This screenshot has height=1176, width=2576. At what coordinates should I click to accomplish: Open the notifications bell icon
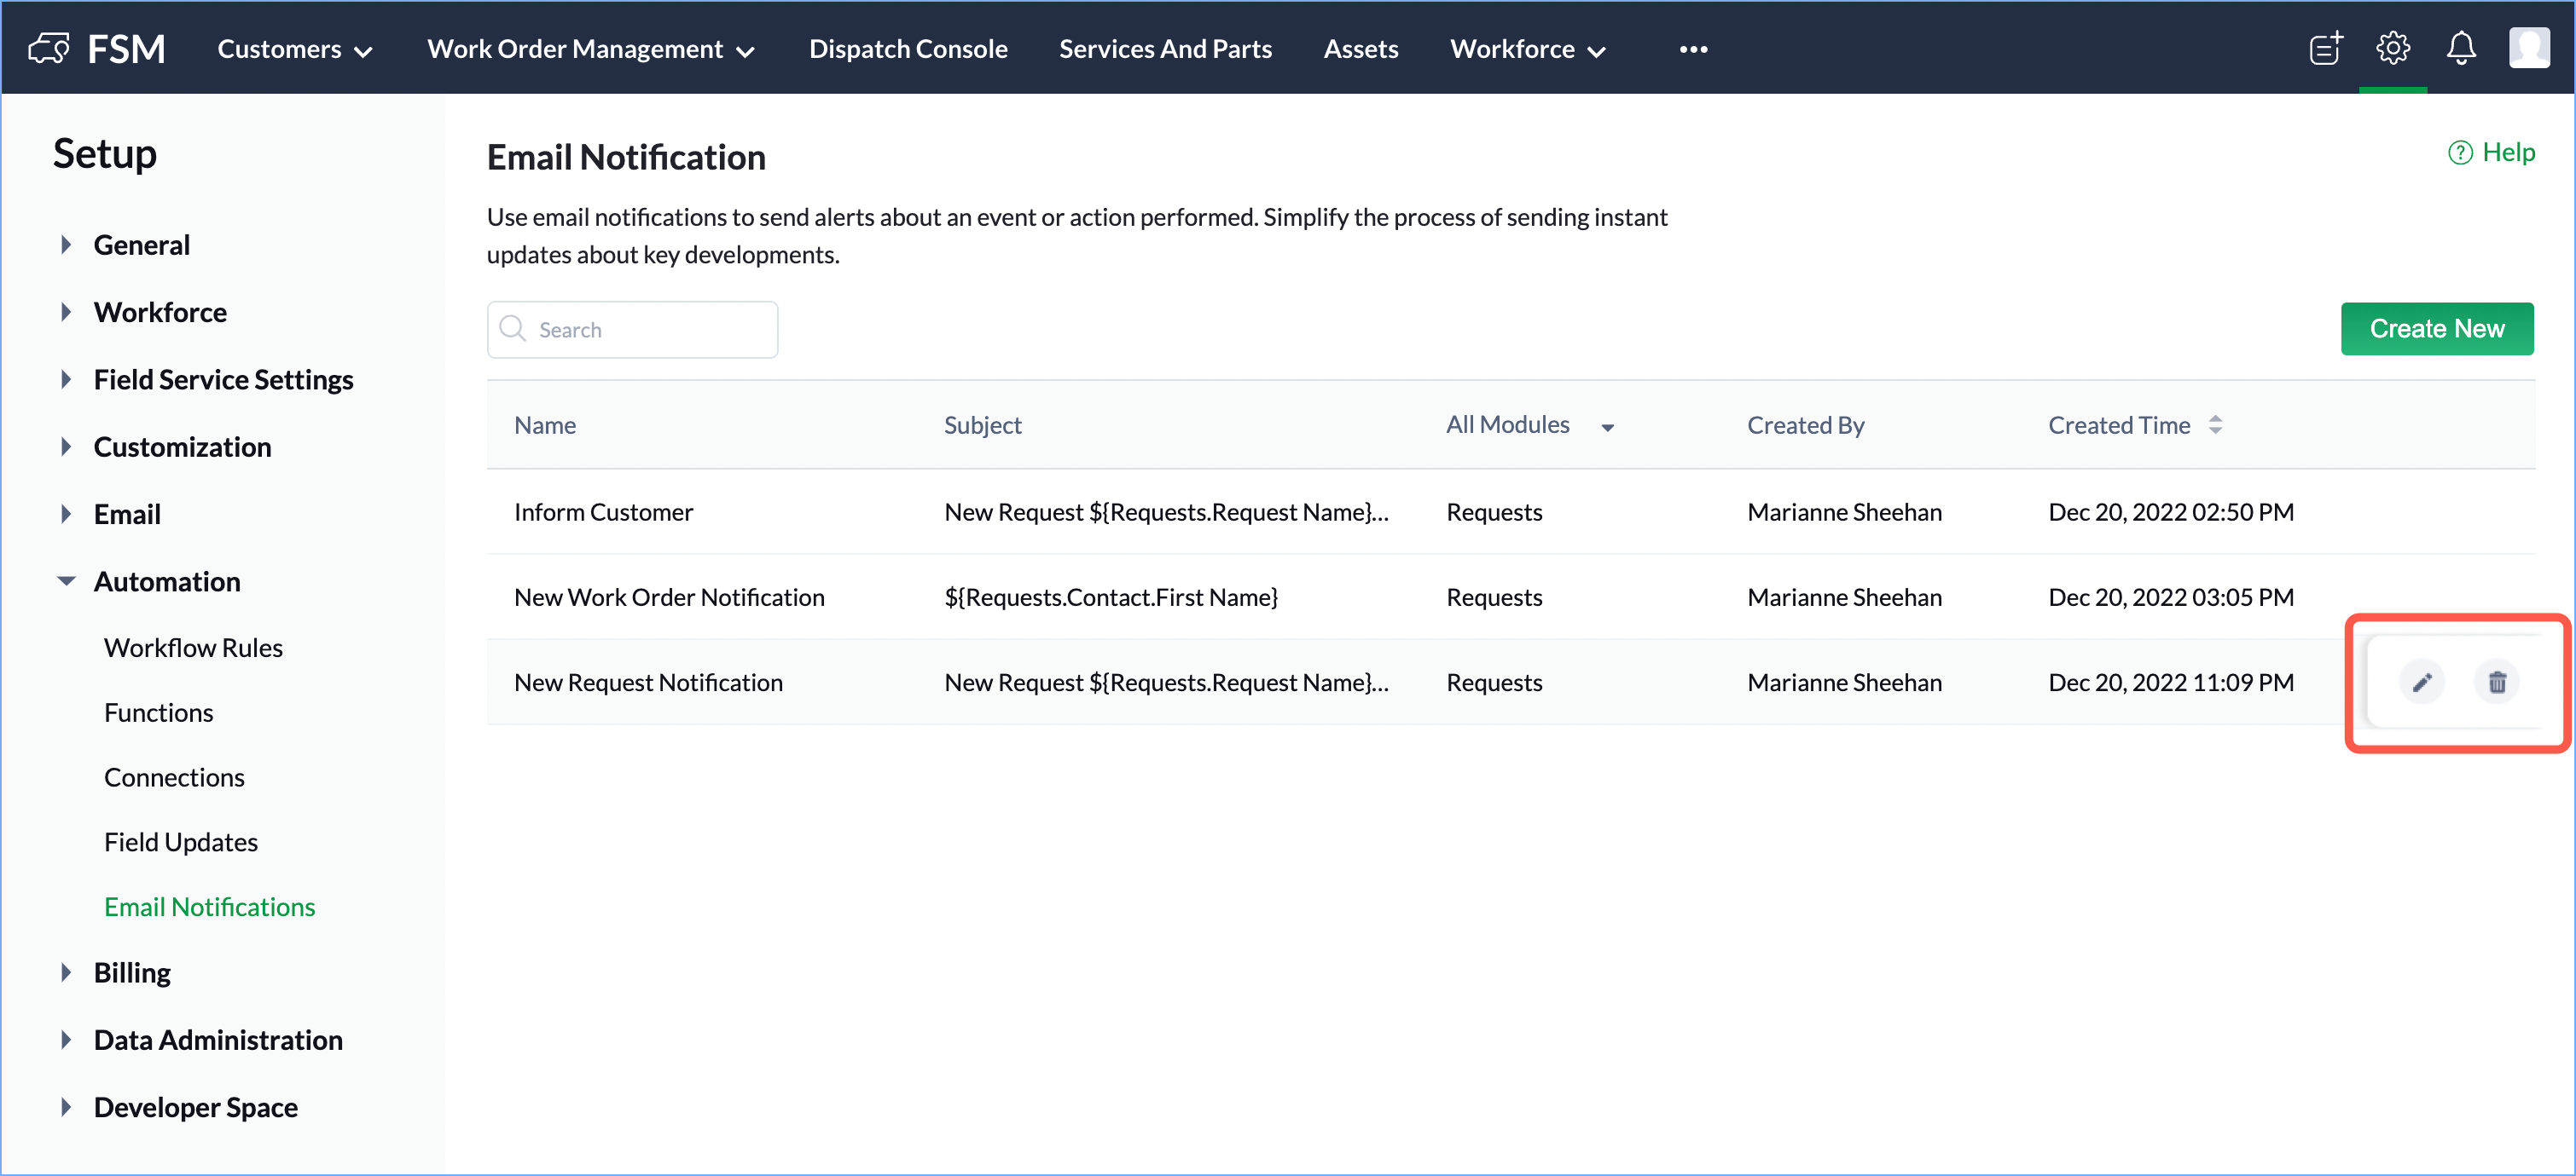pyautogui.click(x=2460, y=48)
